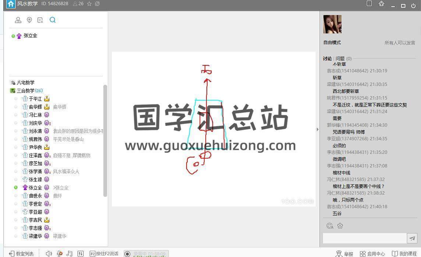This screenshot has height=257, width=421.
Task: Open the notes list icon next to pin
Action: [x=40, y=20]
